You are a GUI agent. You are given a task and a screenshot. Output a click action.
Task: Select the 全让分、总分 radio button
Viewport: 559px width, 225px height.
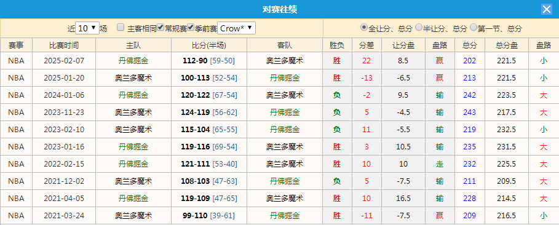tap(363, 28)
